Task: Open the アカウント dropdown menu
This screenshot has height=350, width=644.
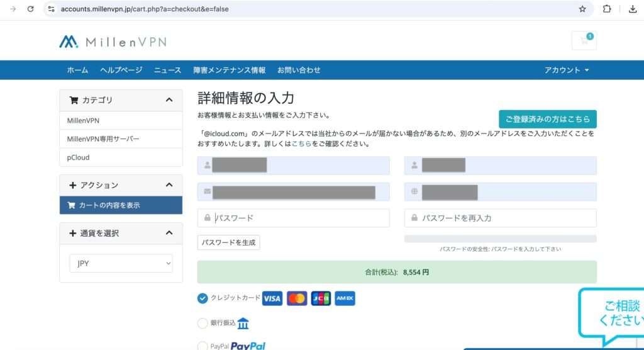Action: pyautogui.click(x=567, y=70)
